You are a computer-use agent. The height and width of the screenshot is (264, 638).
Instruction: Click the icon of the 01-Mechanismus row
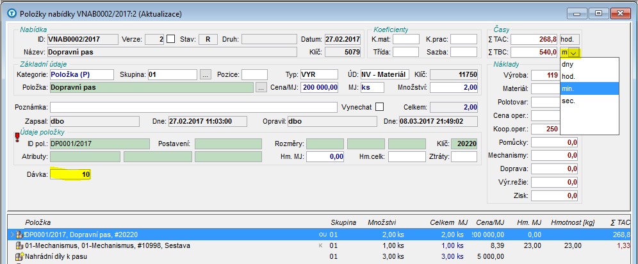[x=19, y=245]
